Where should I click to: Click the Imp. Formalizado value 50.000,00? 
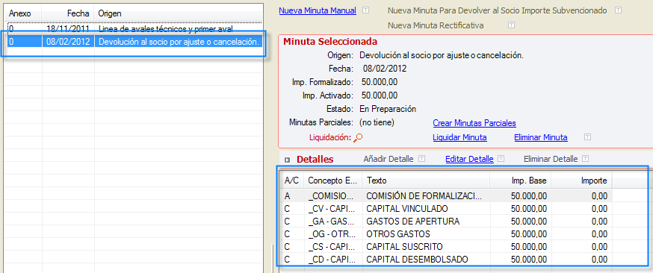(x=380, y=82)
